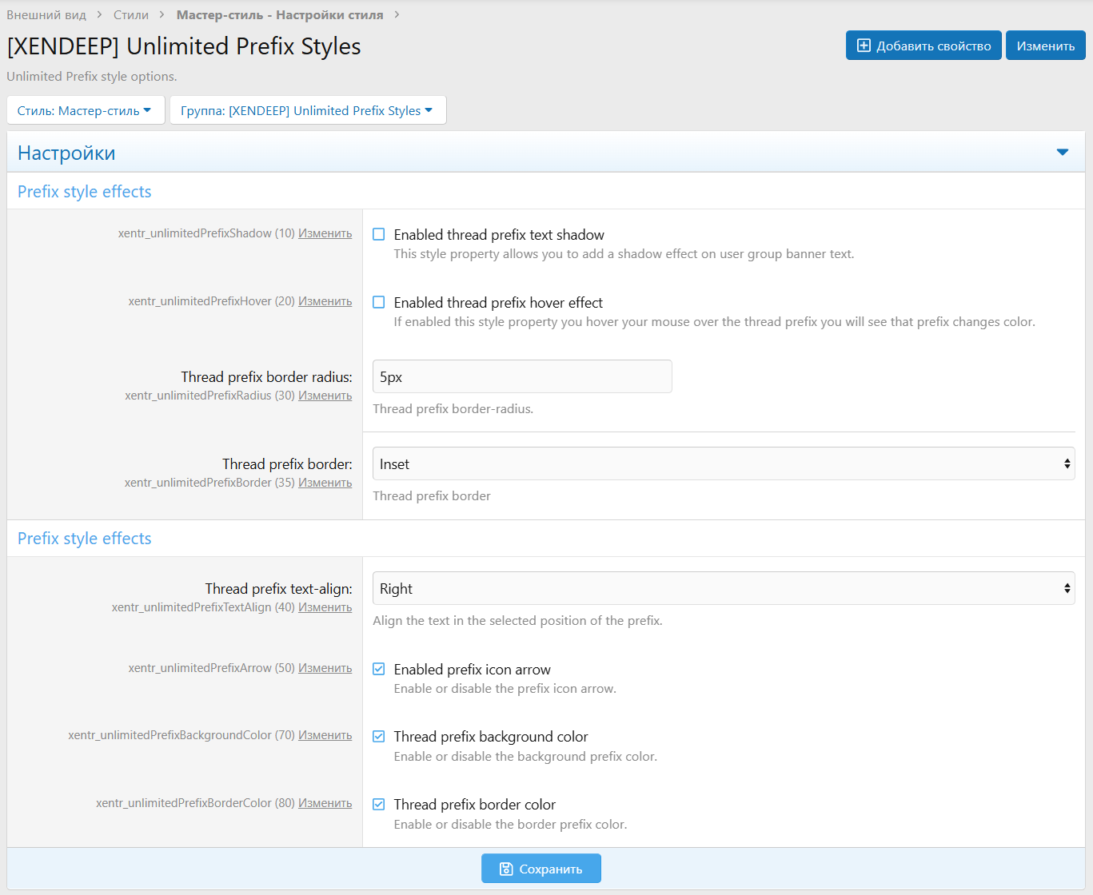
Task: Click the Thread prefix text-align: label
Action: [279, 588]
